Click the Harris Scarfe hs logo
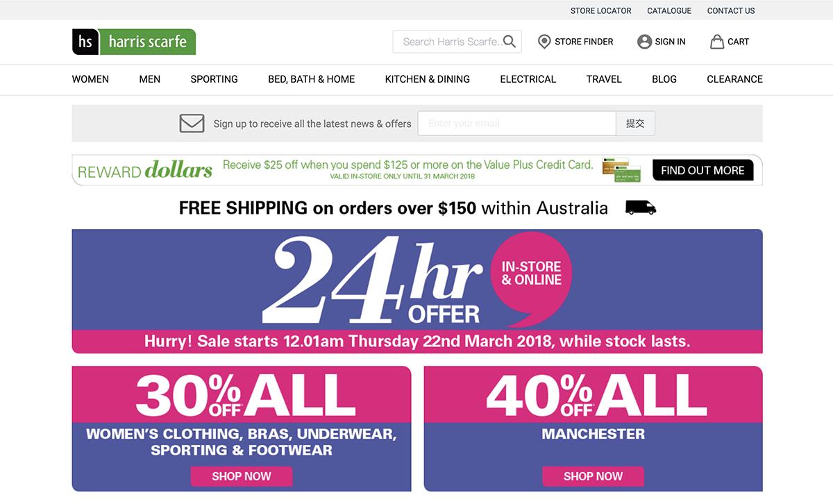Viewport: 833px width, 504px height. point(133,42)
